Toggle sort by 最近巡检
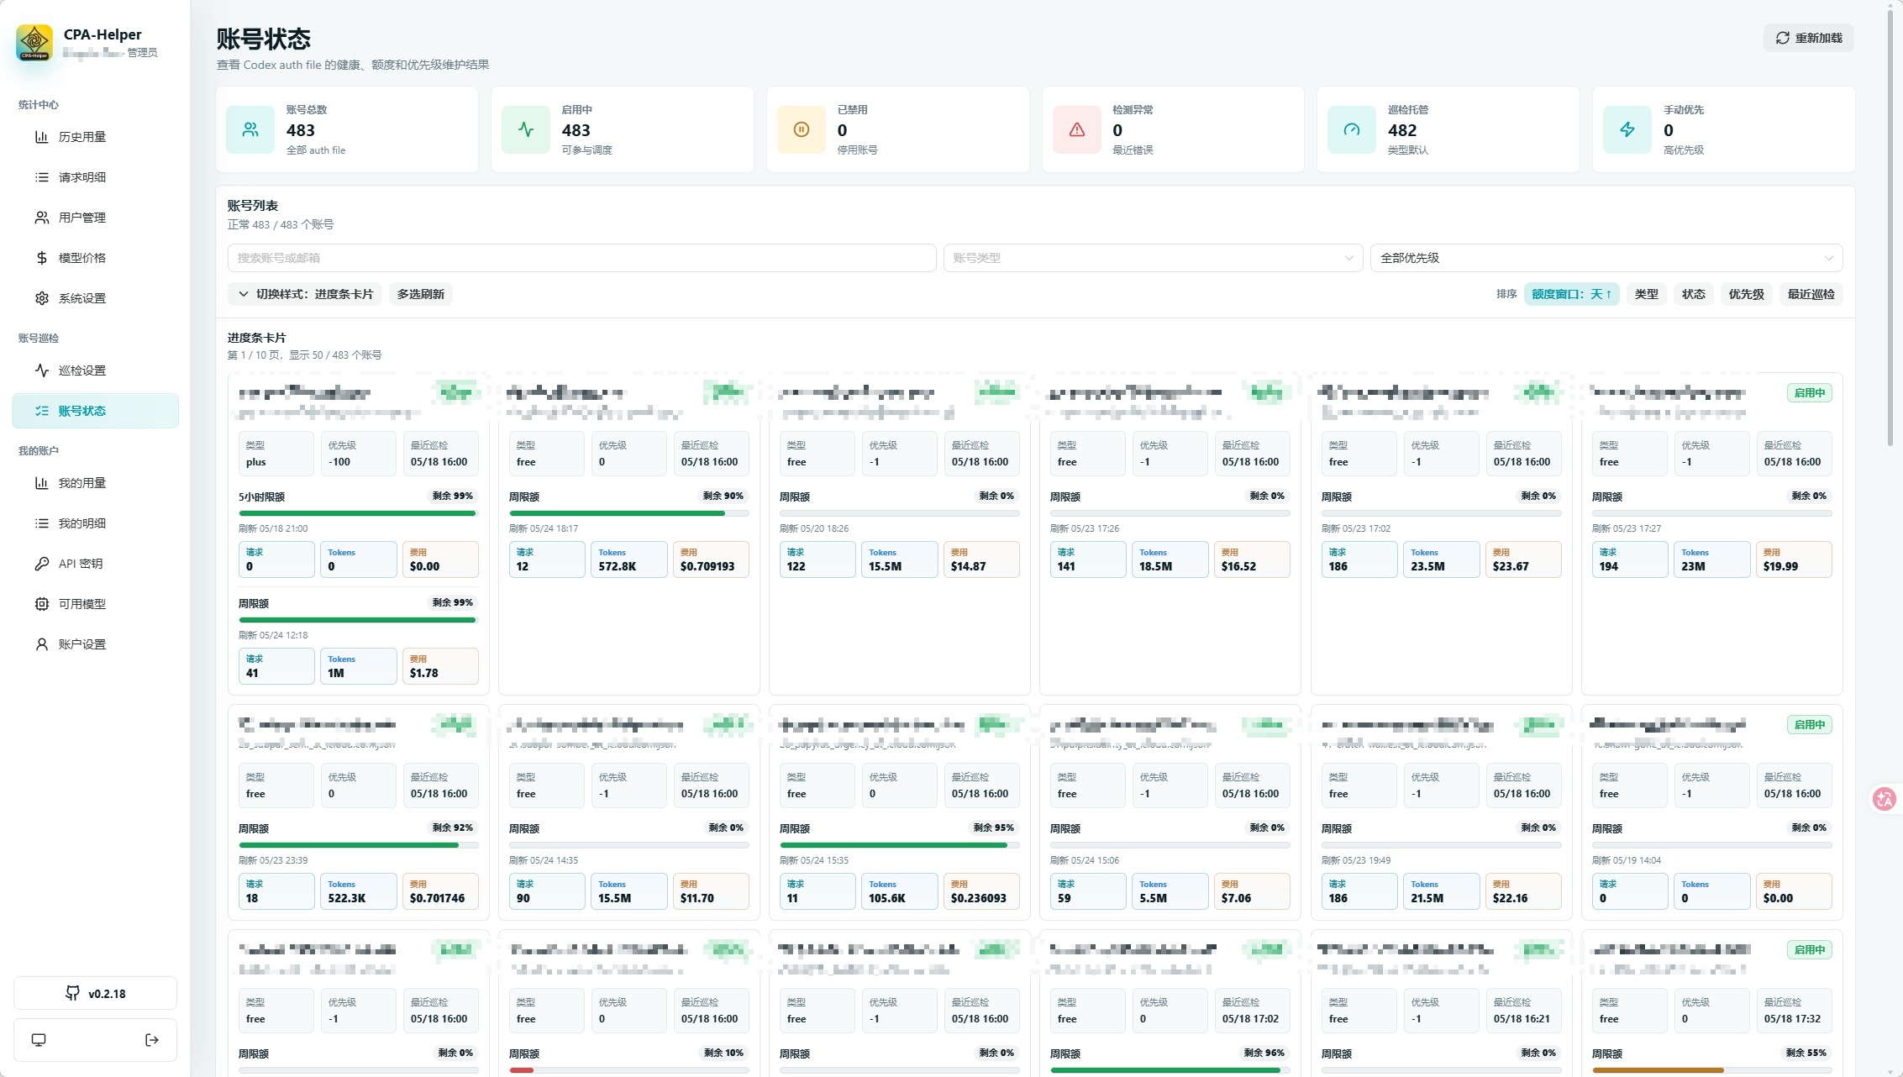1903x1077 pixels. coord(1811,294)
